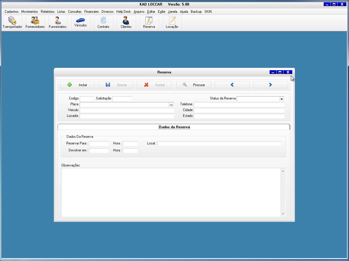Focus the Estado input field
Screen dimensions: 349x261
pos(239,116)
